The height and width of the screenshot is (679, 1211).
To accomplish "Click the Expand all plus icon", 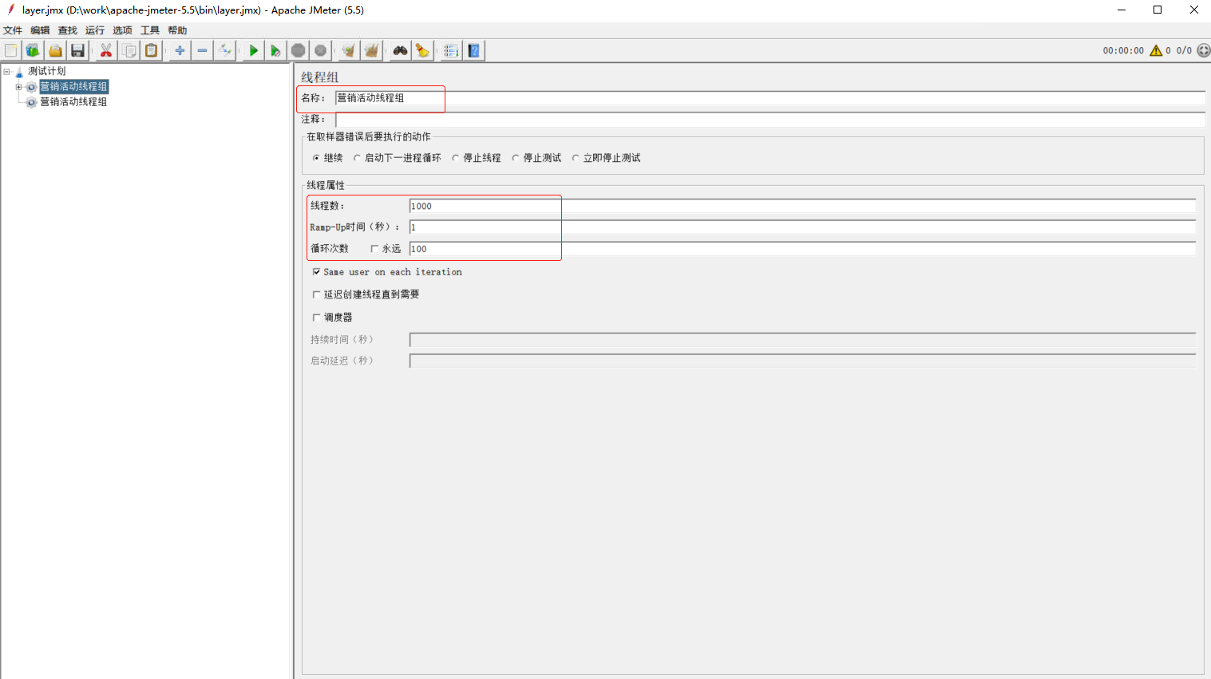I will 180,50.
